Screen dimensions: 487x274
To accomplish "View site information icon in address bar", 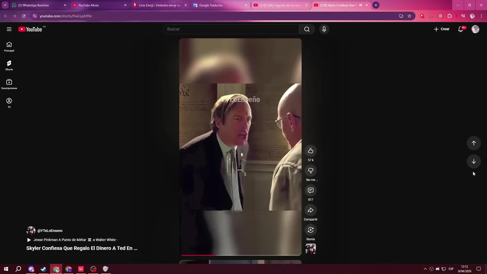I will (35, 16).
